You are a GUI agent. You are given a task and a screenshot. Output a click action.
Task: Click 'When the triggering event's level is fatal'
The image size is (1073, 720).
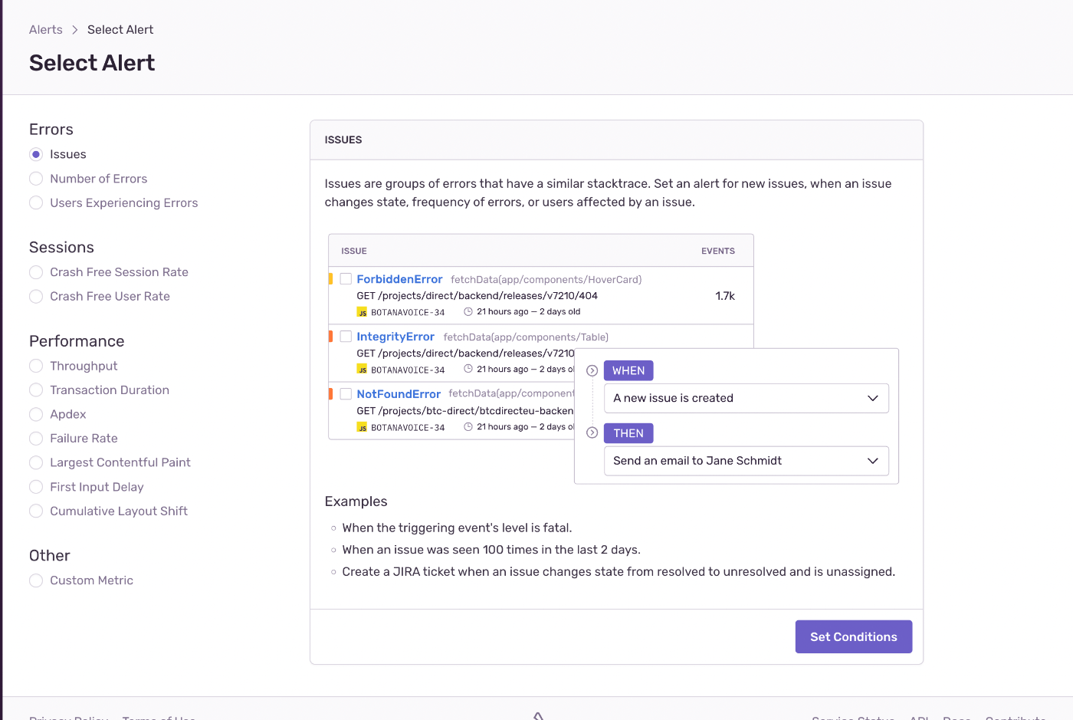[457, 528]
